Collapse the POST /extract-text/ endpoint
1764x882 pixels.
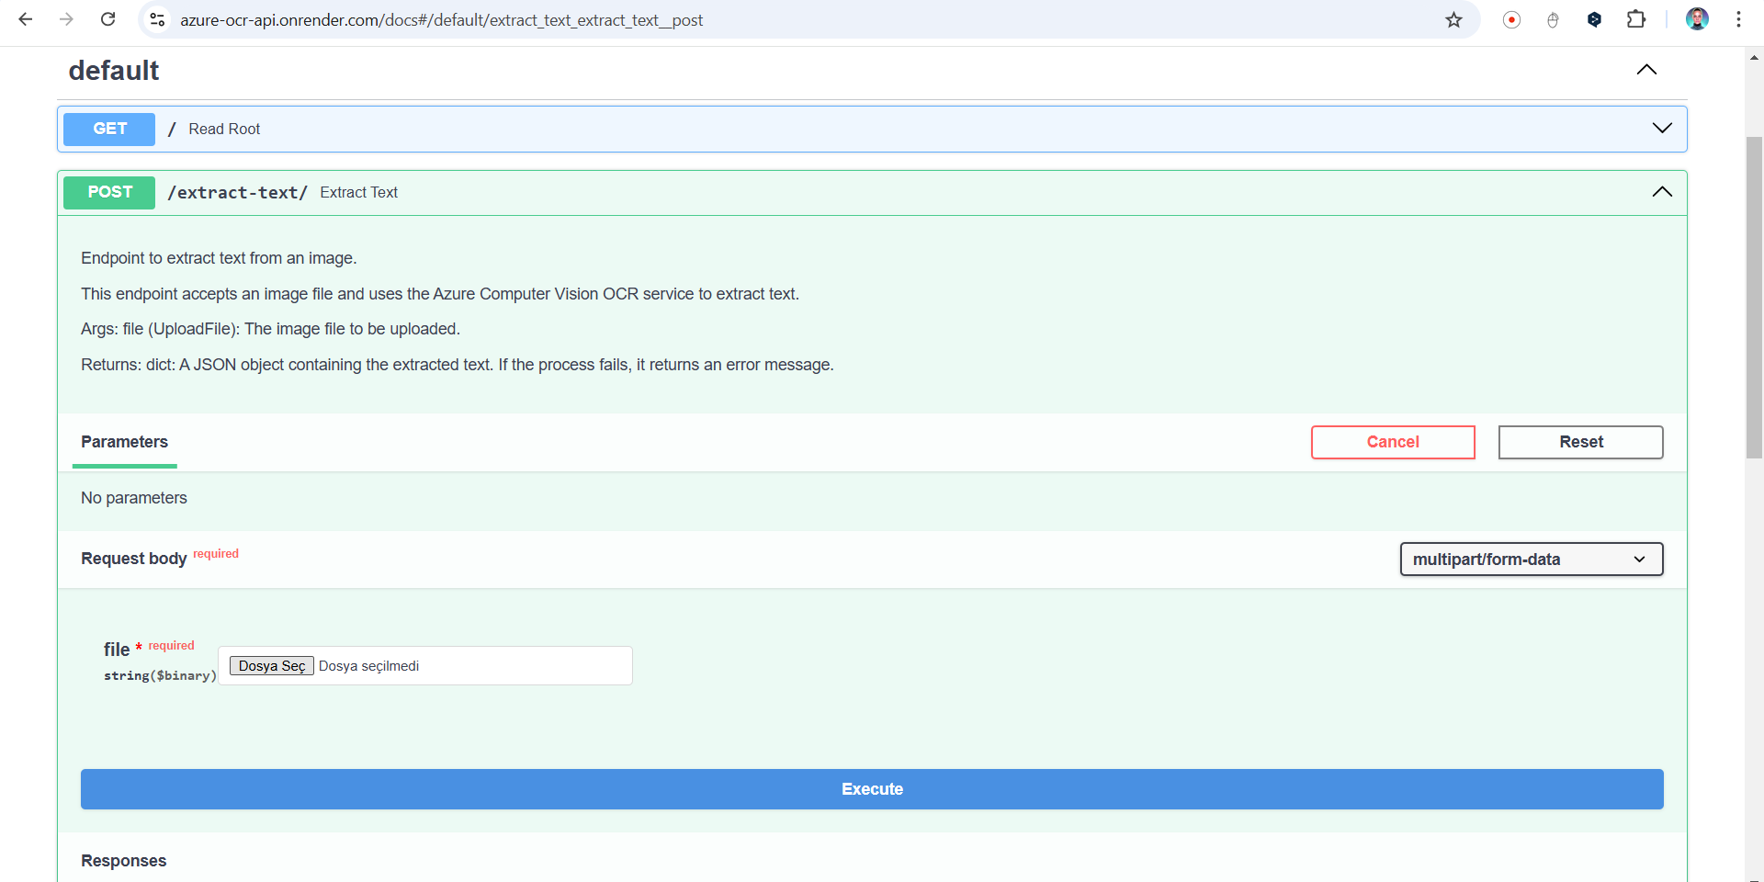point(1662,192)
